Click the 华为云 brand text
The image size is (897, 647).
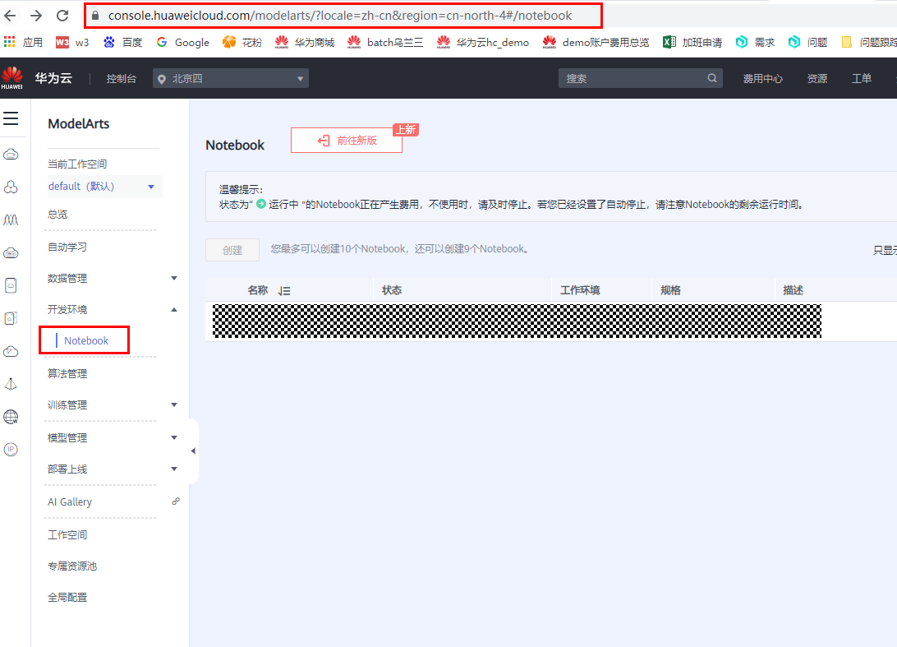click(x=53, y=78)
